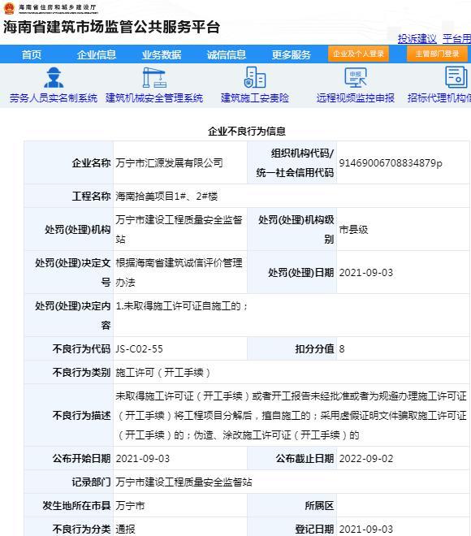
Task: Click 主管部门登录 orange button
Action: pyautogui.click(x=437, y=54)
